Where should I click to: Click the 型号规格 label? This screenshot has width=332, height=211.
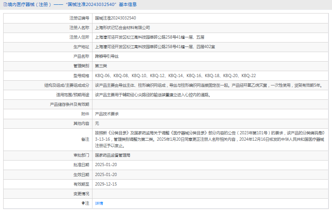coord(81,75)
